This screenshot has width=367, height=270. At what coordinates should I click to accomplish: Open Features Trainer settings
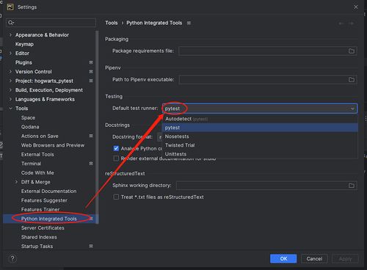click(x=40, y=209)
